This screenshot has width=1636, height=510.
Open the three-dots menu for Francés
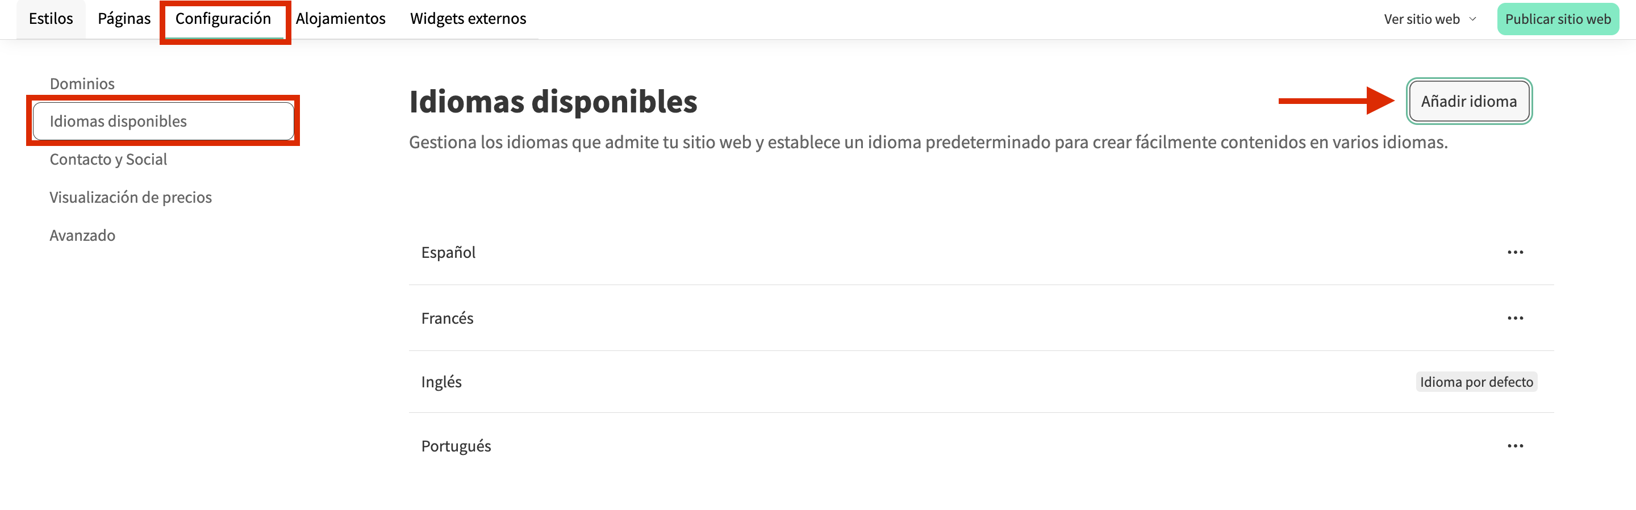pyautogui.click(x=1514, y=318)
